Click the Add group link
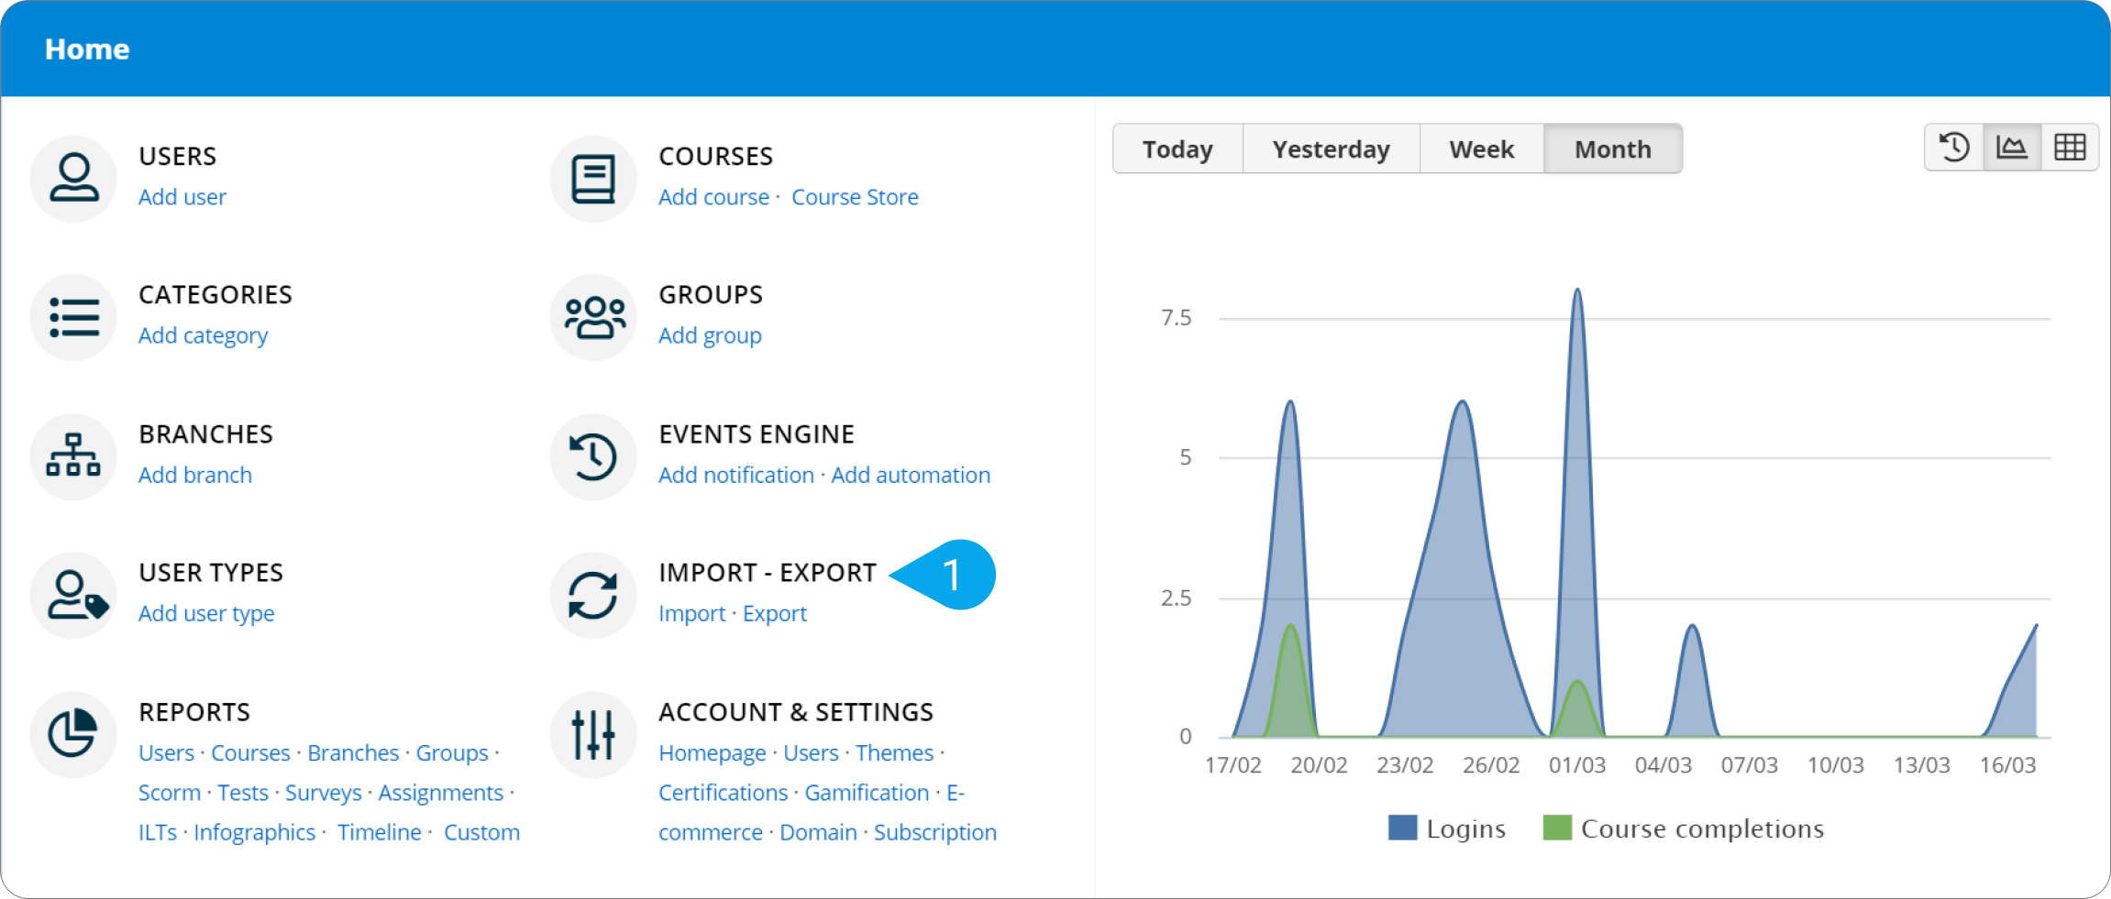 coord(710,336)
